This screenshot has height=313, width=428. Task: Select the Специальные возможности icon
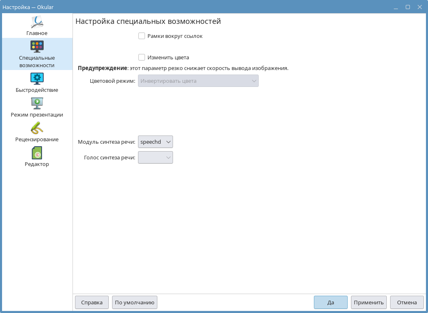(x=37, y=46)
